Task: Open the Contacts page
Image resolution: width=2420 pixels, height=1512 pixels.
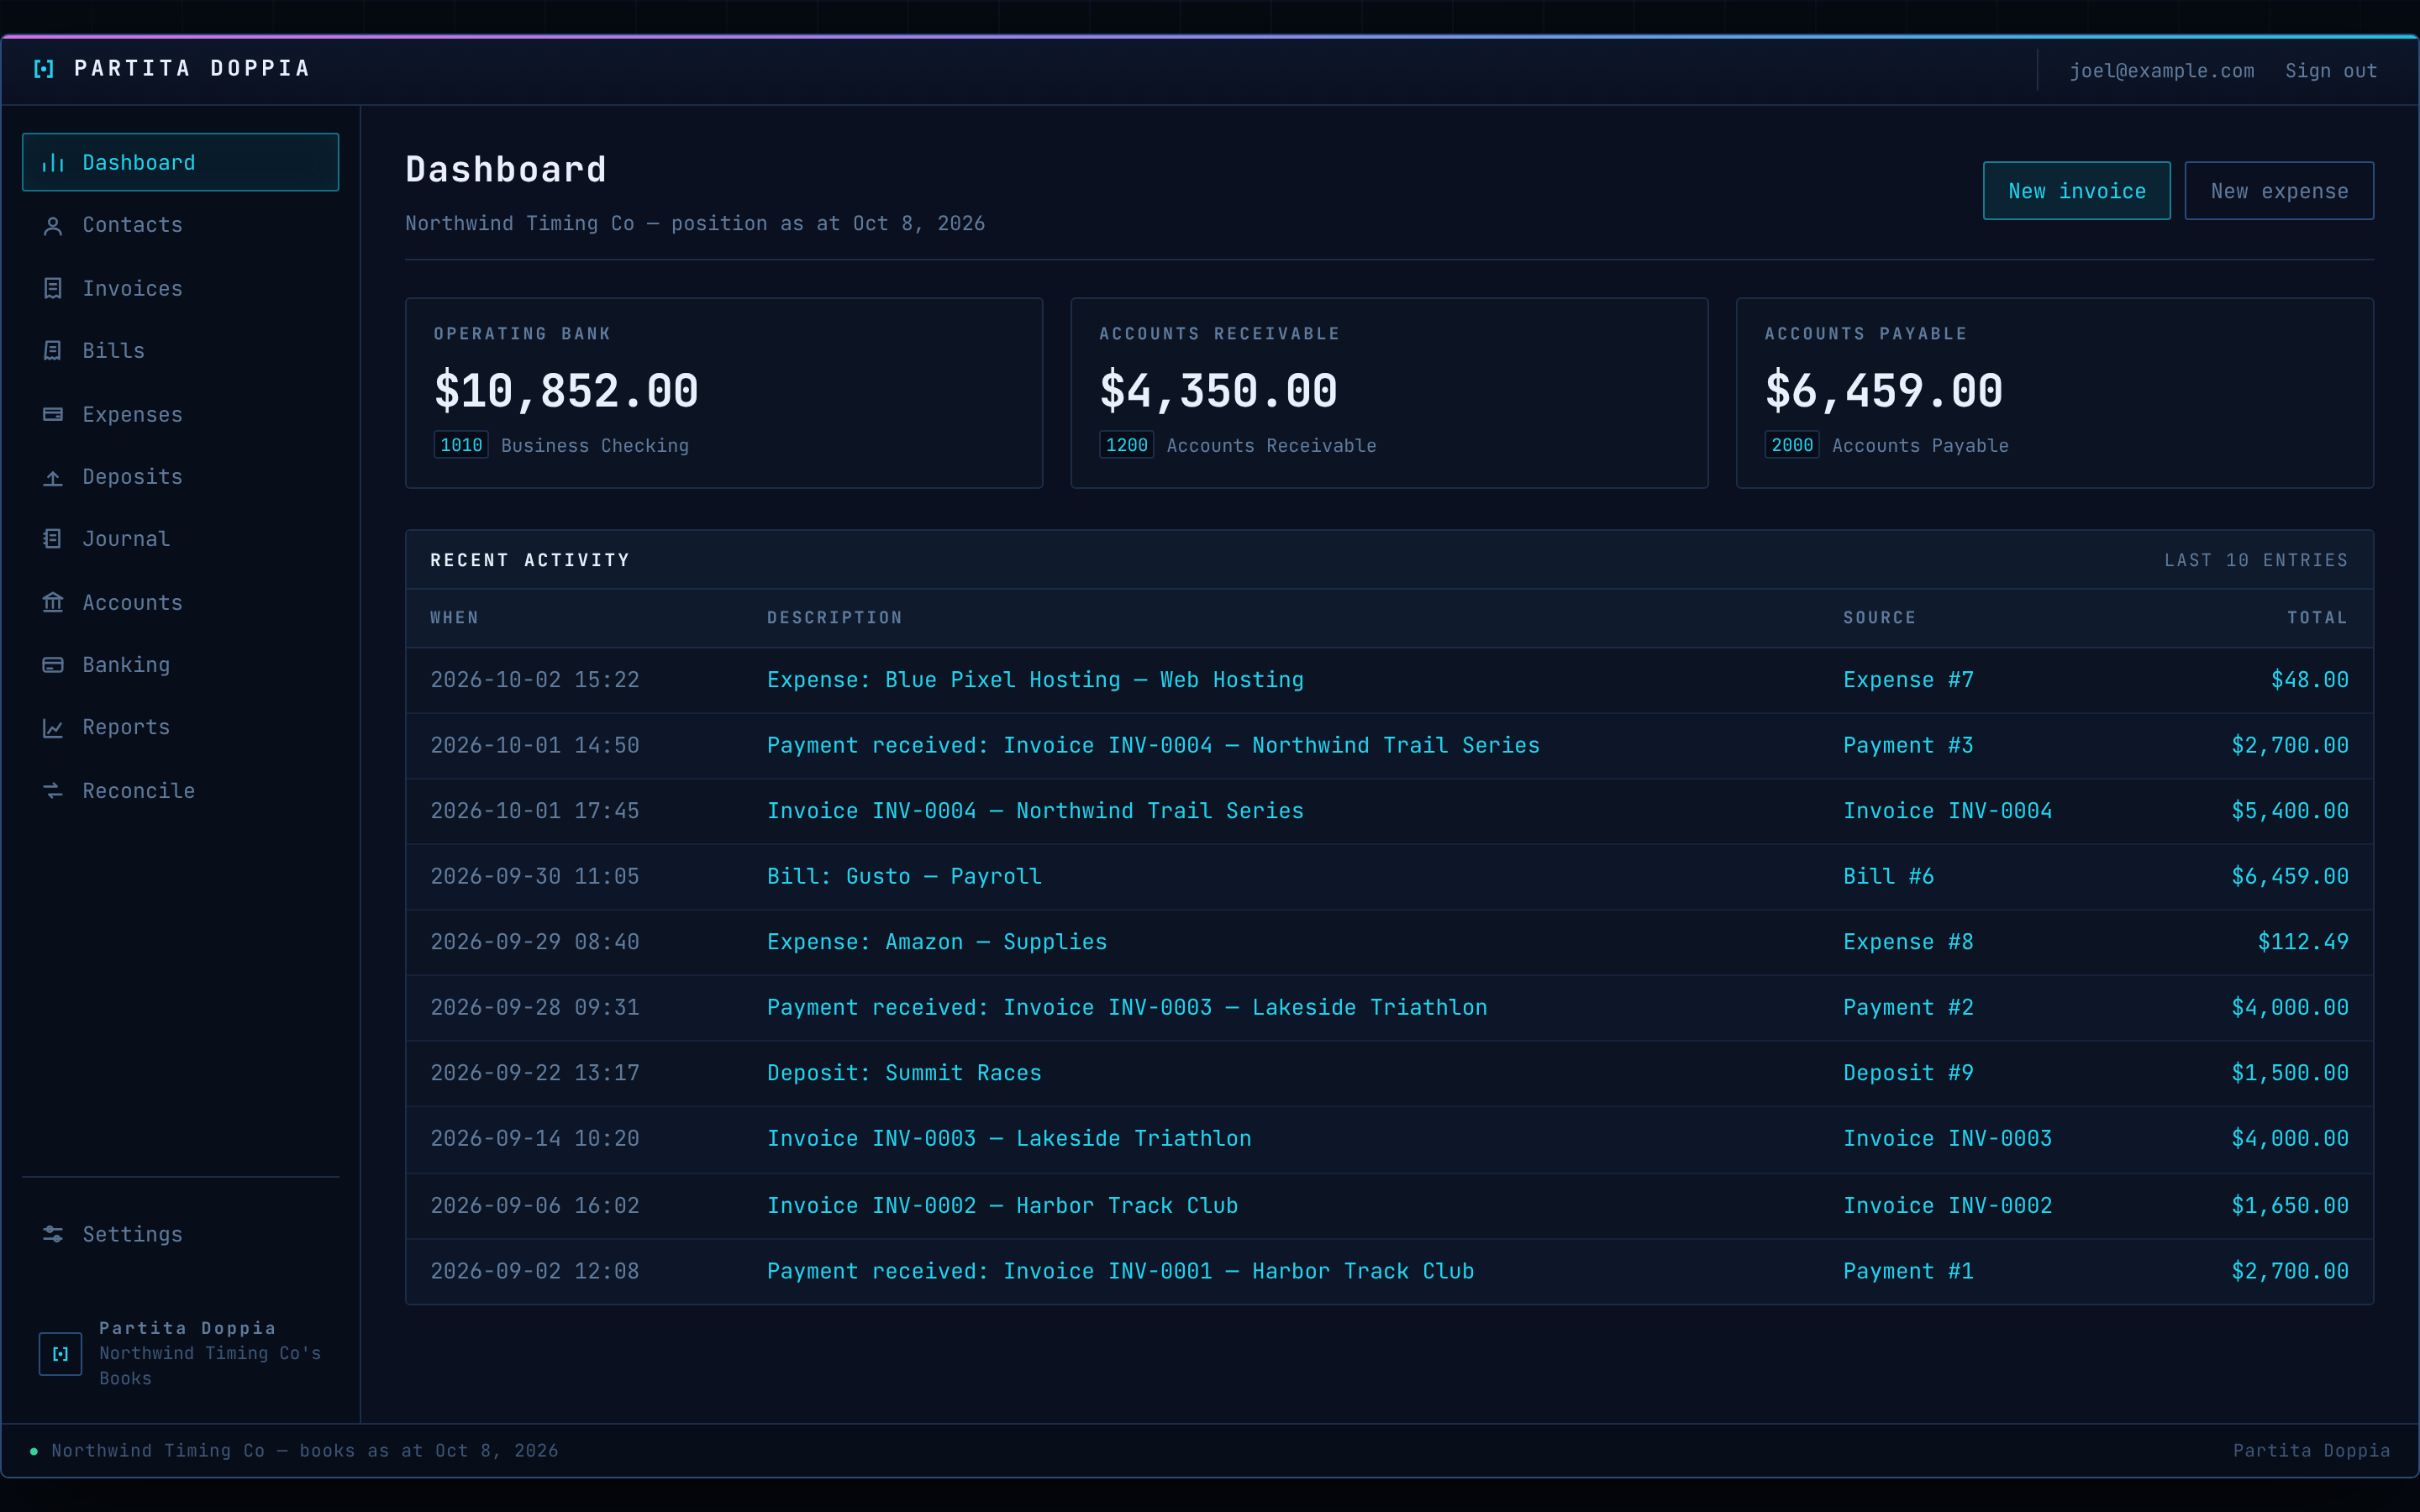Action: [x=180, y=226]
